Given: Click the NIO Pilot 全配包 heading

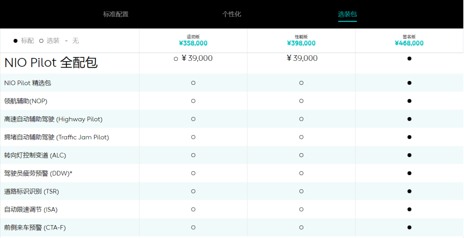Looking at the screenshot, I should (x=51, y=63).
